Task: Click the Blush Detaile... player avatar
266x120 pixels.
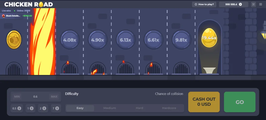Action: click(3, 16)
